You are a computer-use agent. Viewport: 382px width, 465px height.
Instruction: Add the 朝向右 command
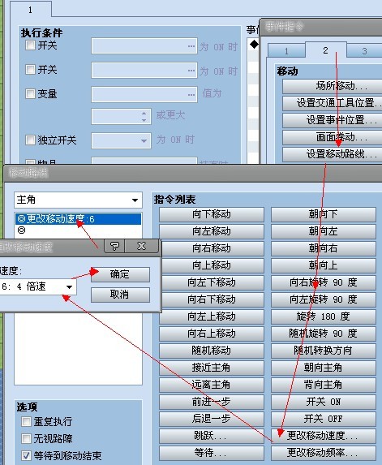(324, 248)
